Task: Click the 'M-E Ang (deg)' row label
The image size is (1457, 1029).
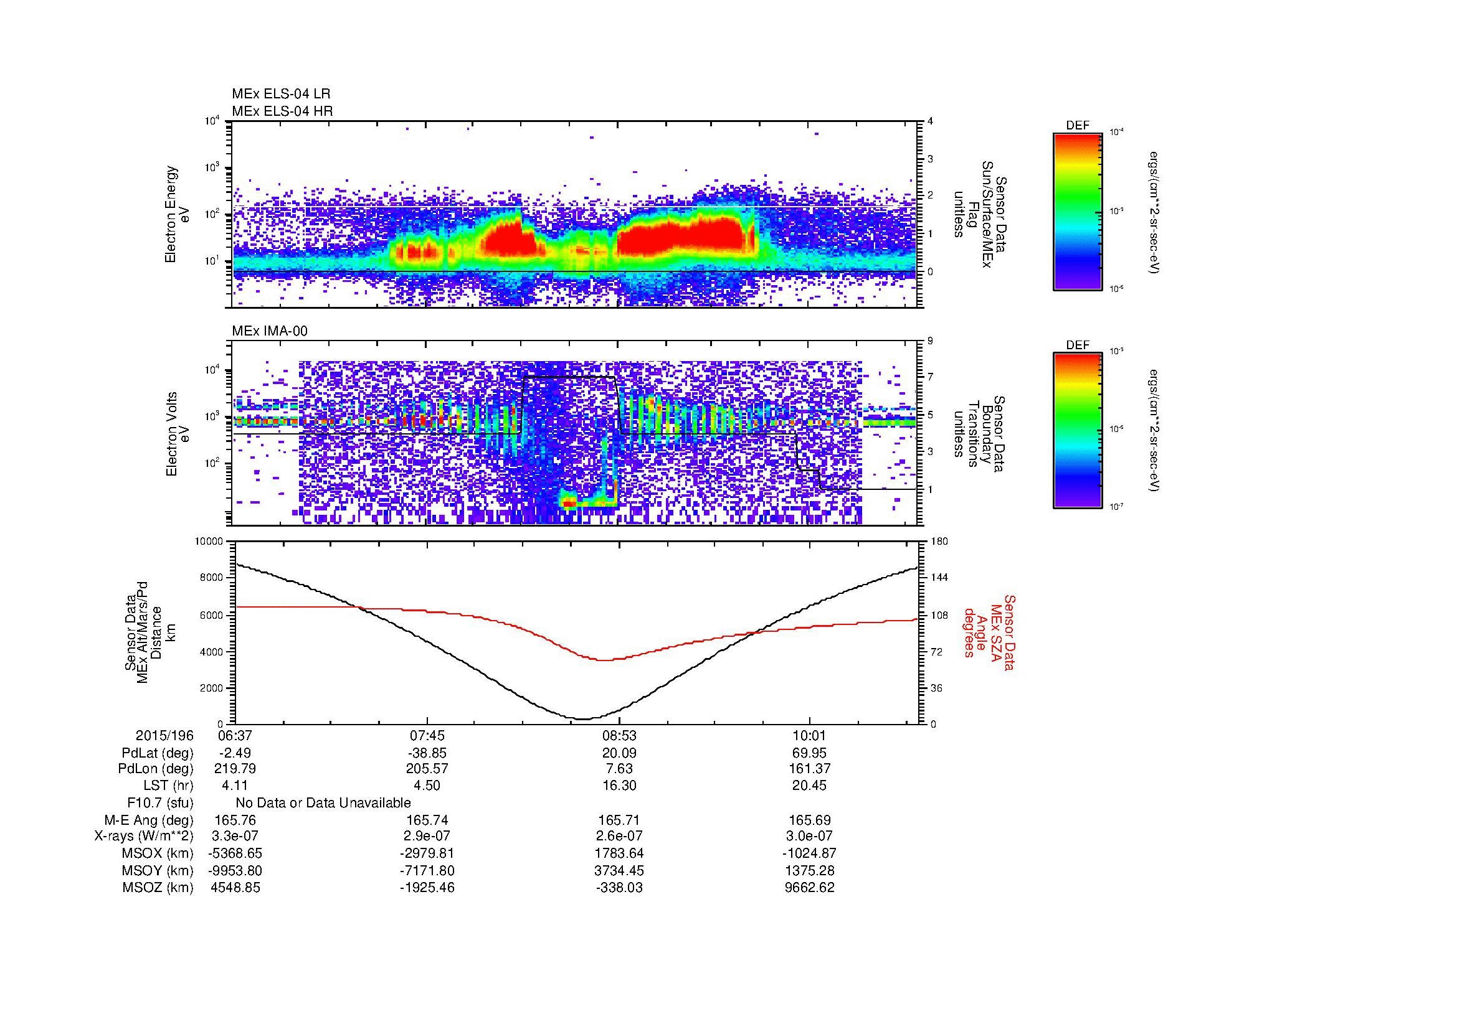Action: [149, 820]
